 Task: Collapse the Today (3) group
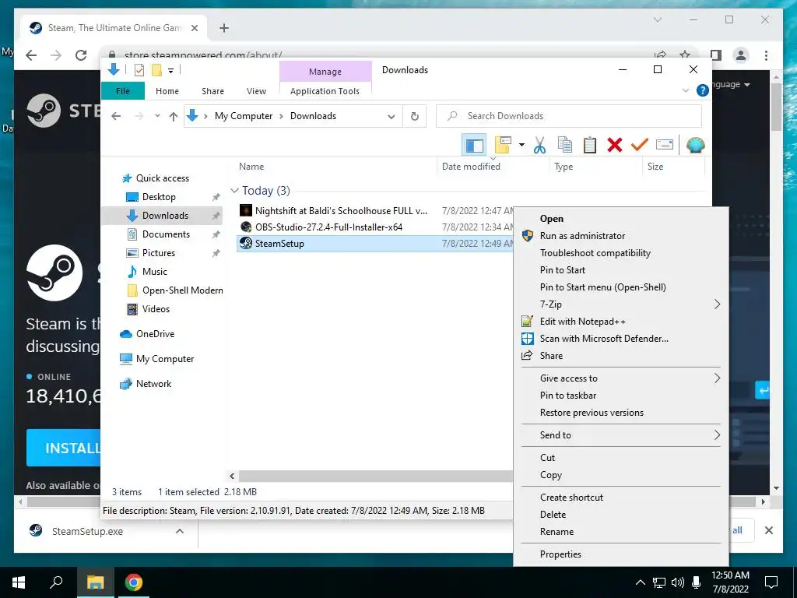(234, 191)
